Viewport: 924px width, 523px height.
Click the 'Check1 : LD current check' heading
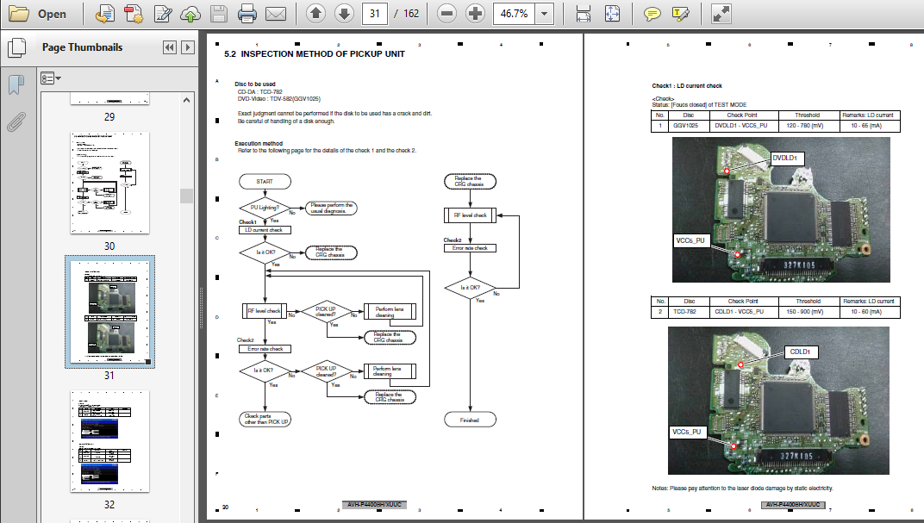[686, 85]
